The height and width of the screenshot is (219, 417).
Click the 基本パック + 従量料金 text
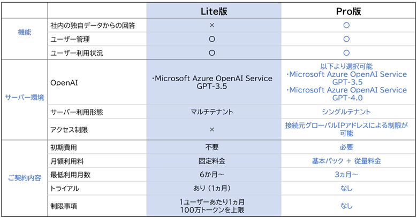tap(346, 161)
